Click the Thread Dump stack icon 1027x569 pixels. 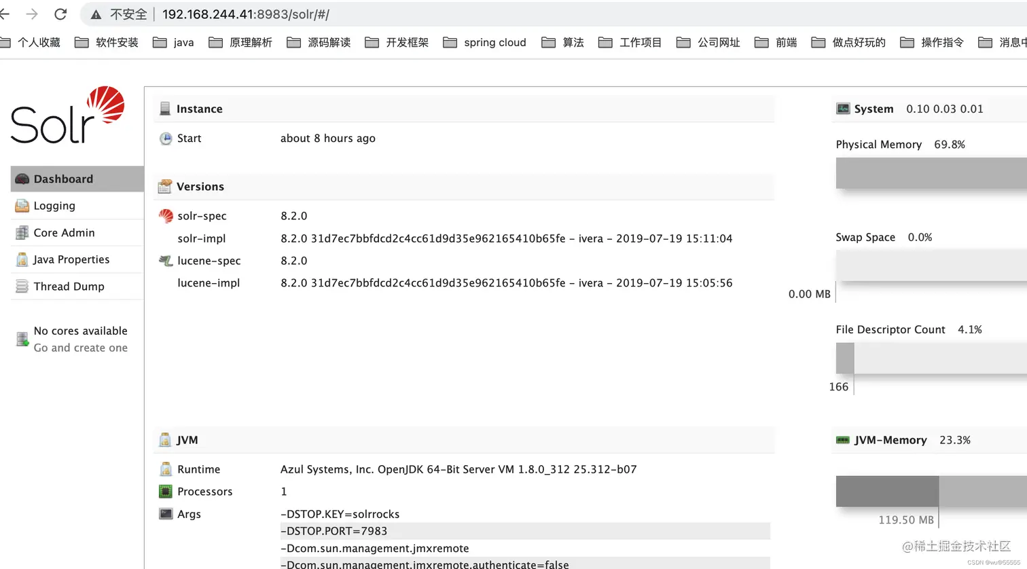click(22, 287)
